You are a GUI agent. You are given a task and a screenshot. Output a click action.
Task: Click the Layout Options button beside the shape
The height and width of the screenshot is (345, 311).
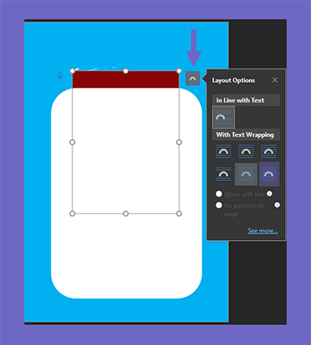(x=193, y=79)
